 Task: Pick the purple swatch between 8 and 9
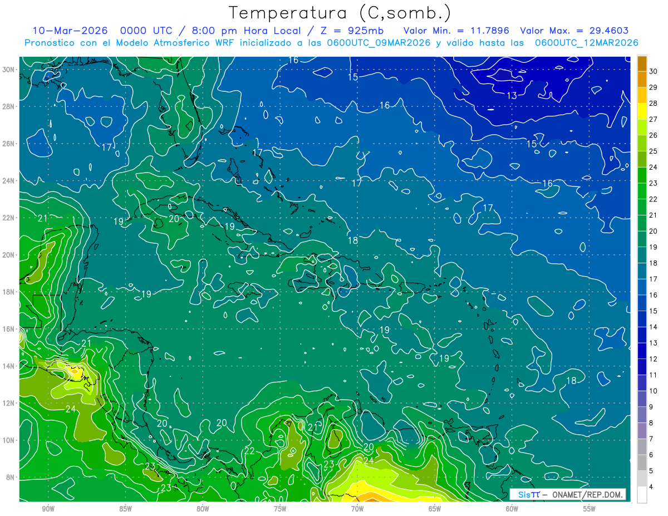pyautogui.click(x=642, y=415)
